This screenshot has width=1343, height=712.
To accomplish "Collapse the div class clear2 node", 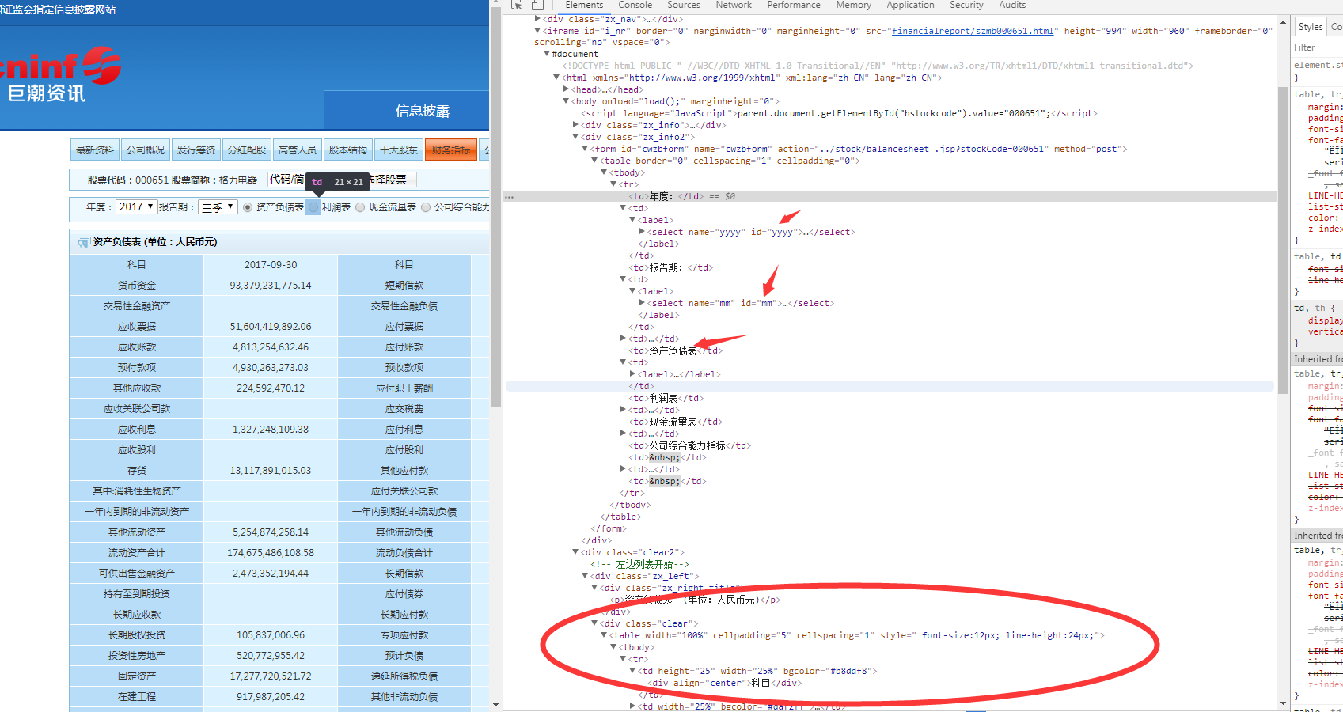I will [576, 552].
